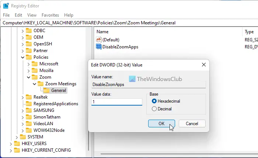
Task: Click the Value data input field
Action: 117,102
